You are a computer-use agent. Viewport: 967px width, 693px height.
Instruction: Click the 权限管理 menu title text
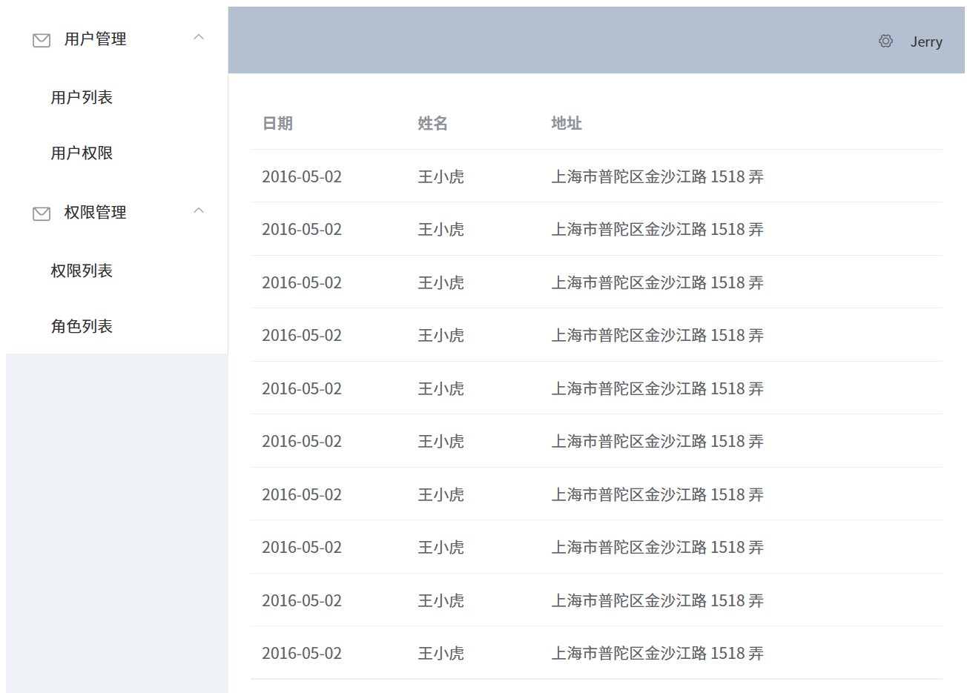[95, 212]
